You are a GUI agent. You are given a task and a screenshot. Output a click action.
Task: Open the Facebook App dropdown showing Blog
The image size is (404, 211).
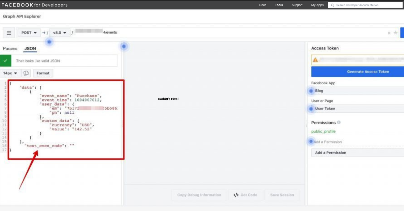pos(358,91)
